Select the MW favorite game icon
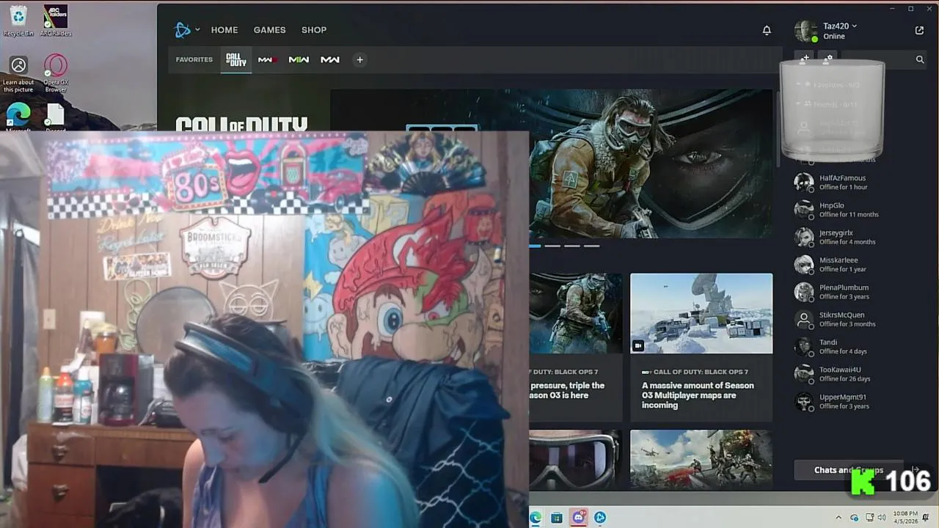 click(330, 59)
